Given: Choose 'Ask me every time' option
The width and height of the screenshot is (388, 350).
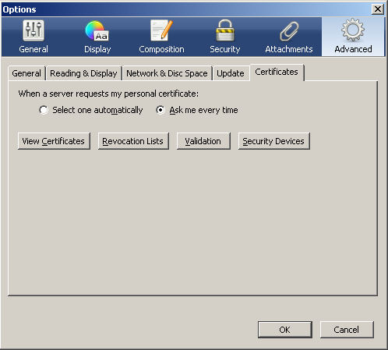Looking at the screenshot, I should (160, 110).
